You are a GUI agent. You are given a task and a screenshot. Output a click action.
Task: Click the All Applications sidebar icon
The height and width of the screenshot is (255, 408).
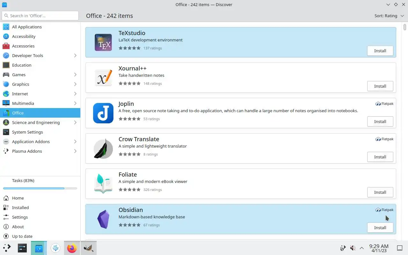tap(6, 27)
